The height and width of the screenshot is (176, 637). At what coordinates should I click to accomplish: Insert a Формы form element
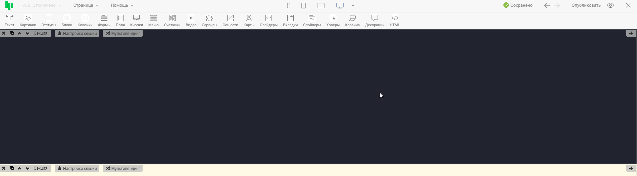click(x=104, y=20)
